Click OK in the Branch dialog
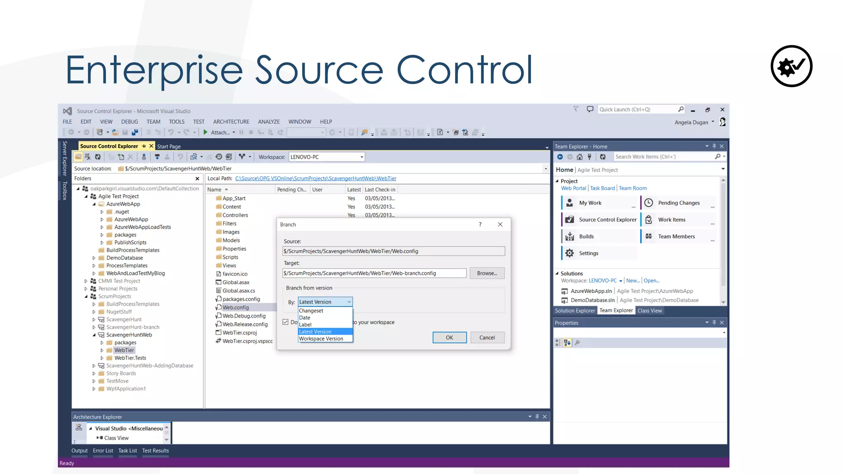The width and height of the screenshot is (843, 474). pyautogui.click(x=449, y=337)
